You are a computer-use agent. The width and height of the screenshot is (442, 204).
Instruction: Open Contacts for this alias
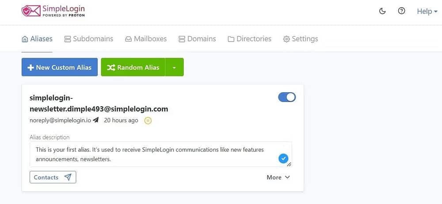click(53, 177)
